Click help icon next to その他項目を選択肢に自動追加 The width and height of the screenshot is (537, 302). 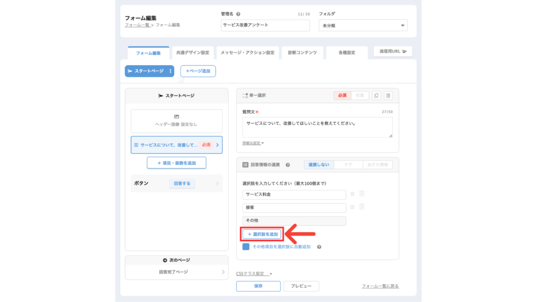point(319,246)
